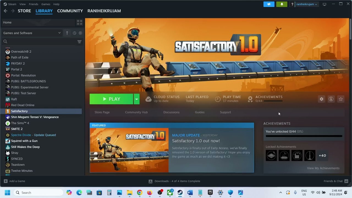Click the second locked achievement icon
The height and width of the screenshot is (198, 352).
[x=284, y=155]
